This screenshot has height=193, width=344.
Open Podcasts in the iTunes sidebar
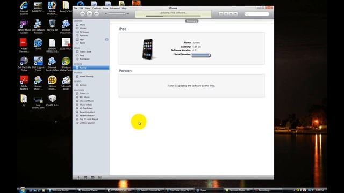84,36
